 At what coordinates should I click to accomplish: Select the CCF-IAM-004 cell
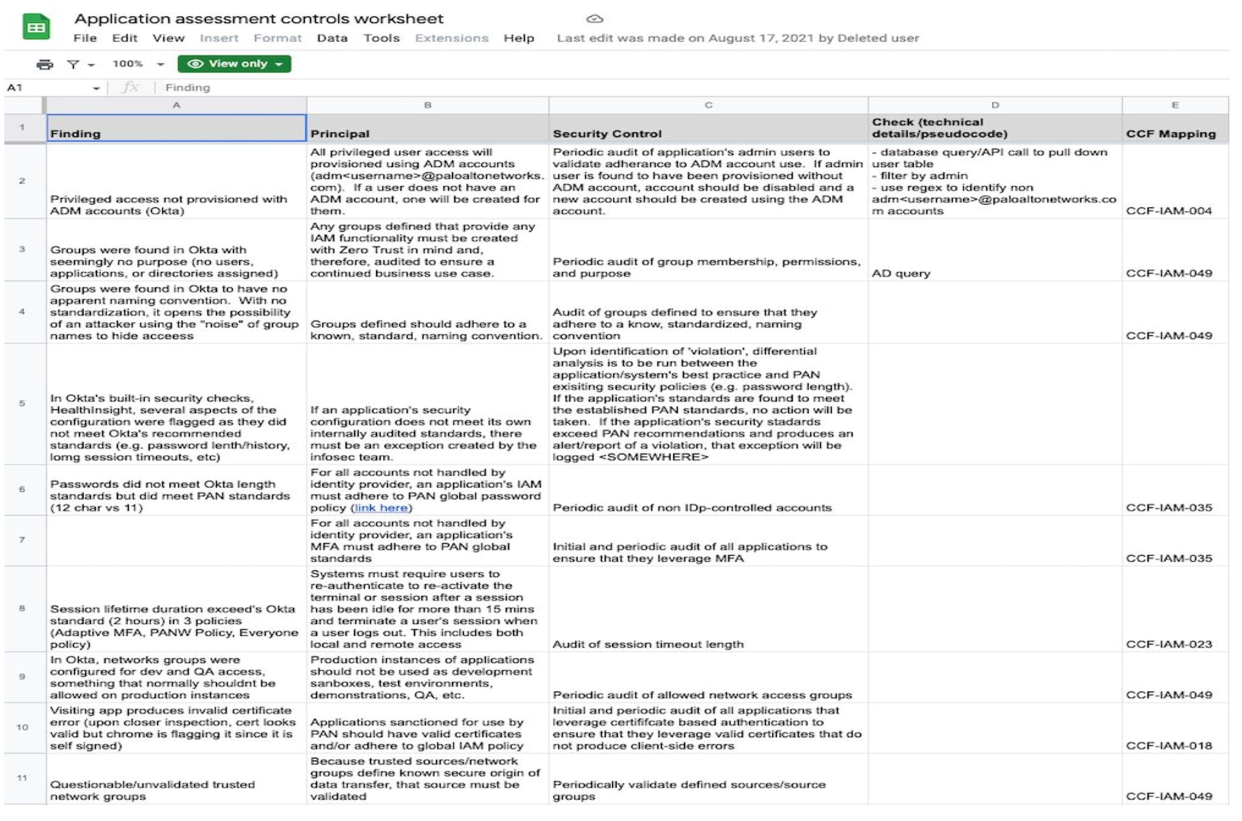[1175, 181]
